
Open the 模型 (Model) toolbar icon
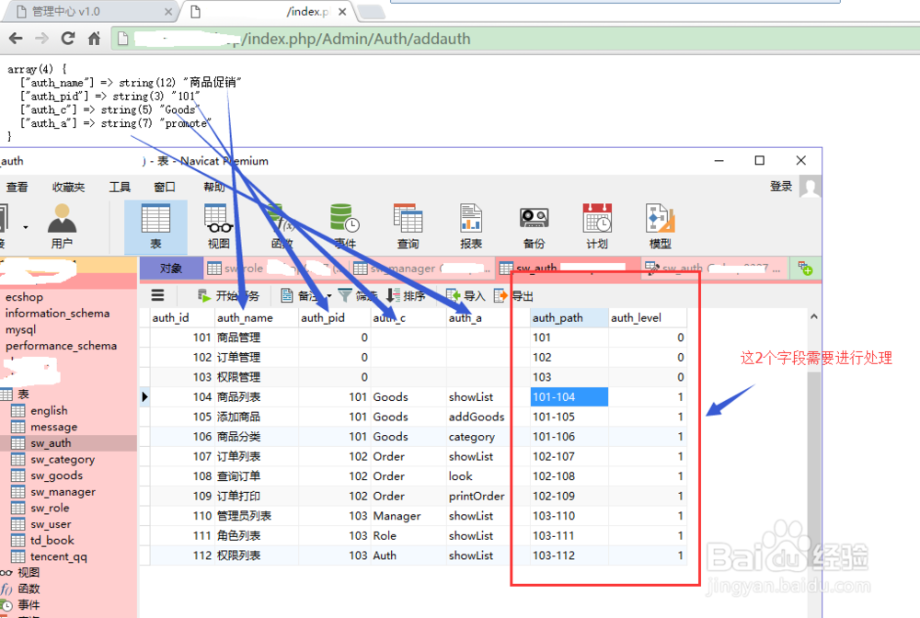[x=660, y=226]
